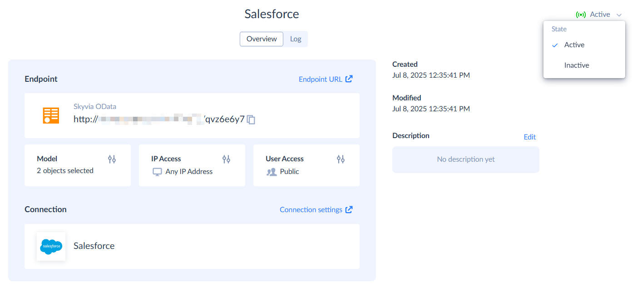This screenshot has height=303, width=632.
Task: Switch to the Log tab
Action: [296, 39]
